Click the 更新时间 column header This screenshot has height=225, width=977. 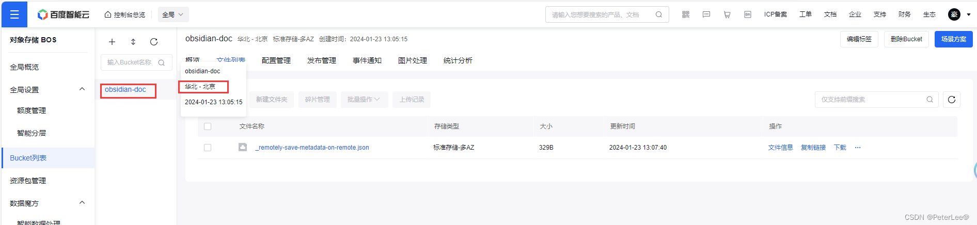(x=623, y=126)
